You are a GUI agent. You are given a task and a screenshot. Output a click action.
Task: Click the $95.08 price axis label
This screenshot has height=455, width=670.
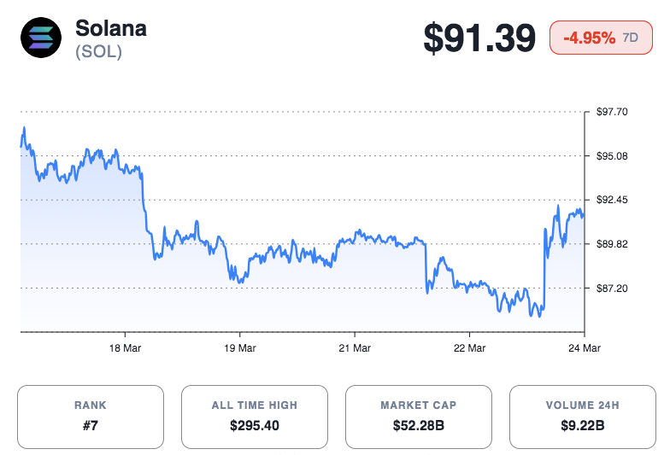[612, 156]
